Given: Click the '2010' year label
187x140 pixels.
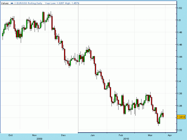Looking at the screenshot, I should (126, 139).
